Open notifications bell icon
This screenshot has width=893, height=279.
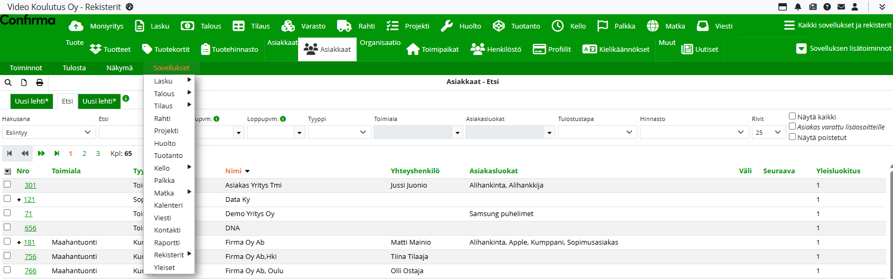pyautogui.click(x=798, y=7)
